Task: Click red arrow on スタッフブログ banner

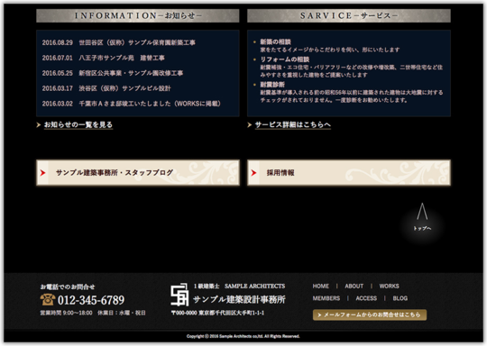Action: click(43, 173)
